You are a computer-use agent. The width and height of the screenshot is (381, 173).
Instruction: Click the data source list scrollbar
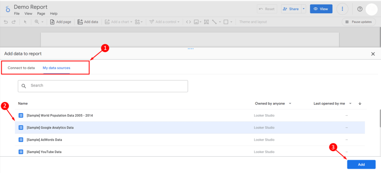coord(380,118)
